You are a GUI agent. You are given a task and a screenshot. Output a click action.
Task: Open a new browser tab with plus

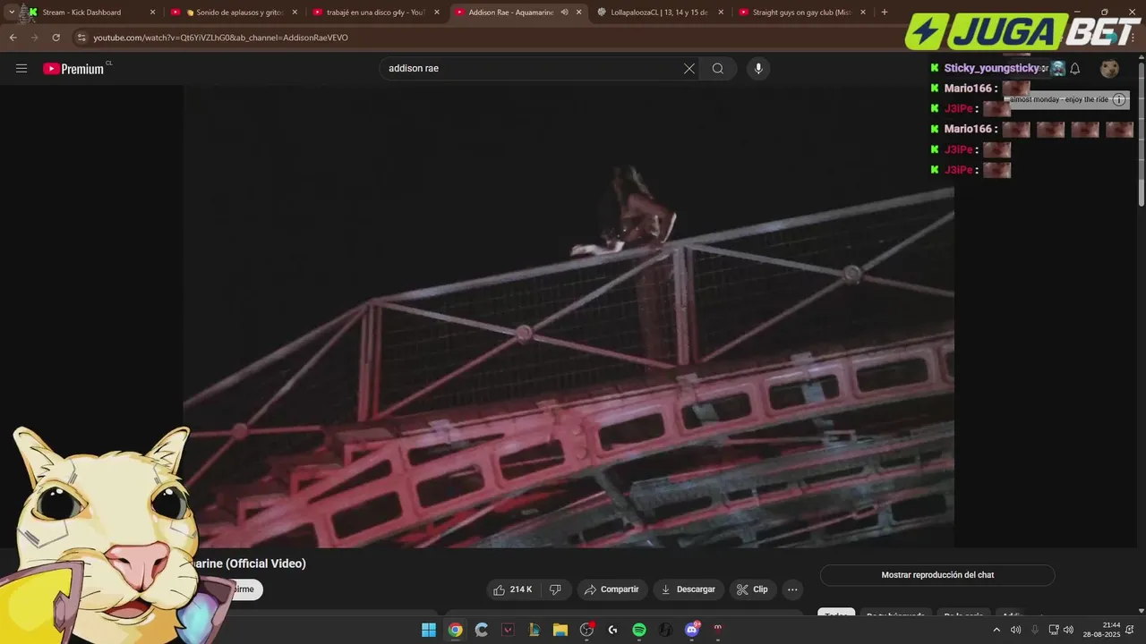click(x=885, y=13)
